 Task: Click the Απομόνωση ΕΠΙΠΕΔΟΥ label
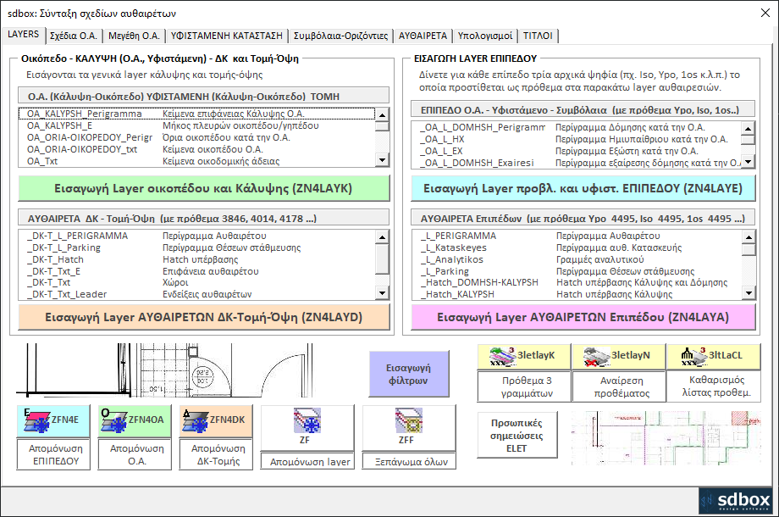pyautogui.click(x=53, y=454)
